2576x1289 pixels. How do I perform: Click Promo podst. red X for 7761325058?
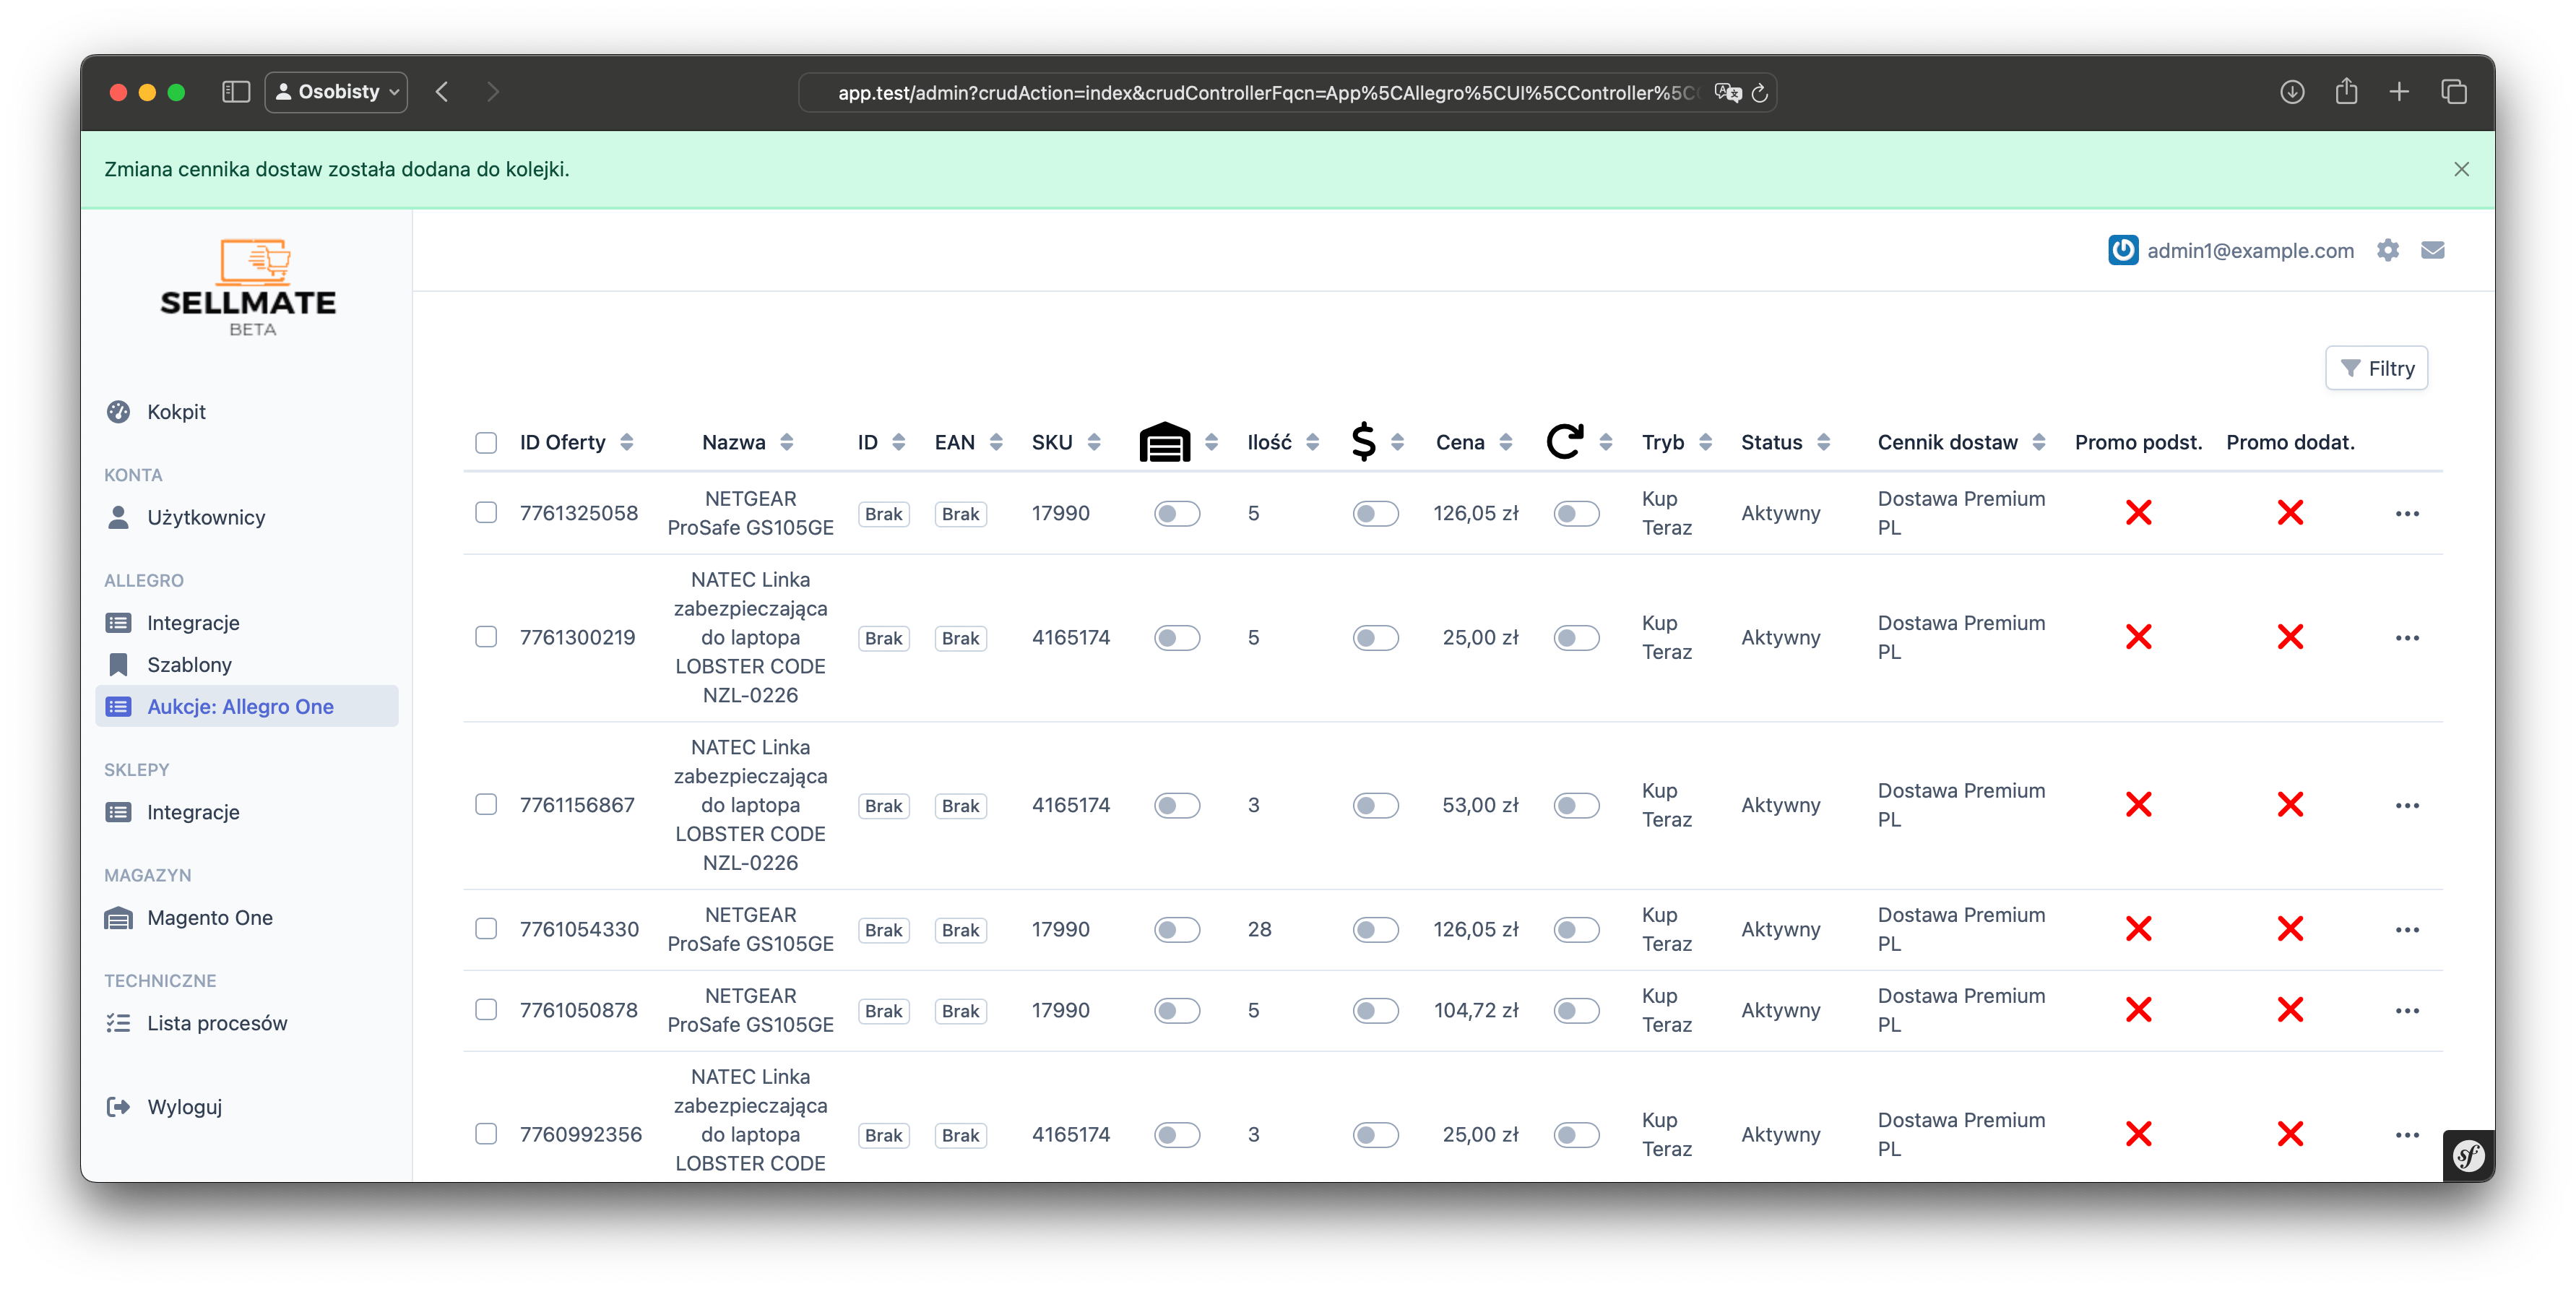[x=2138, y=513]
